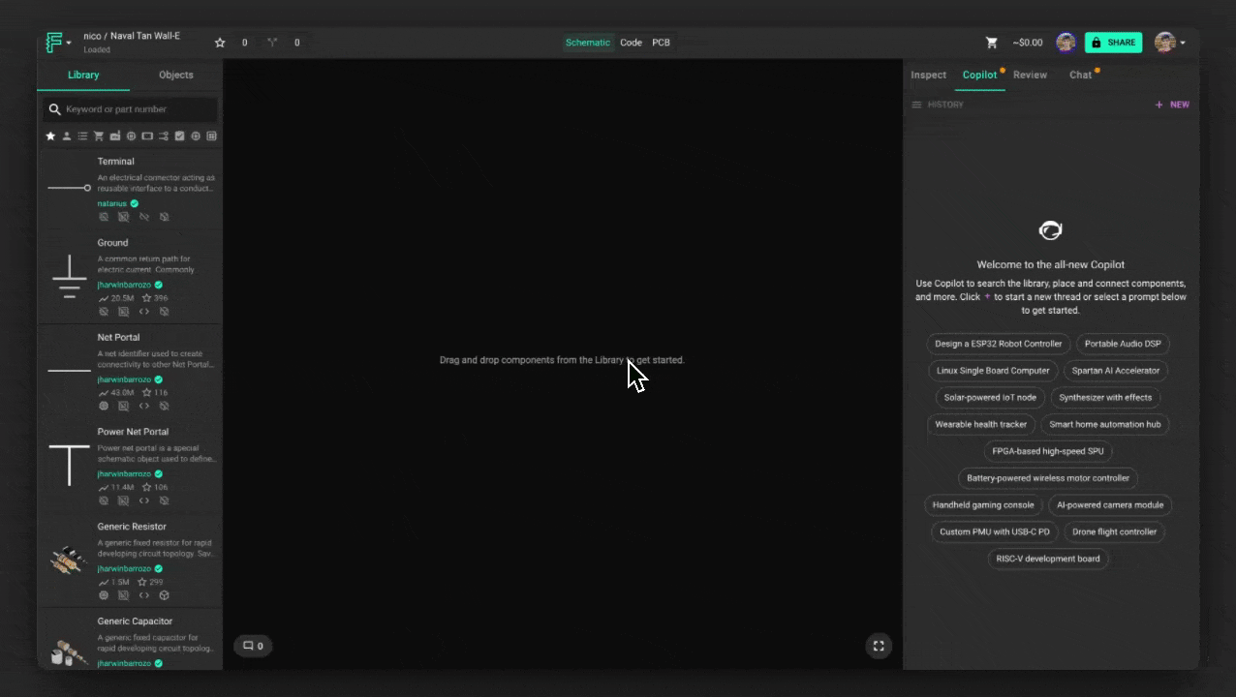Viewport: 1236px width, 697px height.
Task: Toggle the rounded chip filter icon
Action: 196,136
